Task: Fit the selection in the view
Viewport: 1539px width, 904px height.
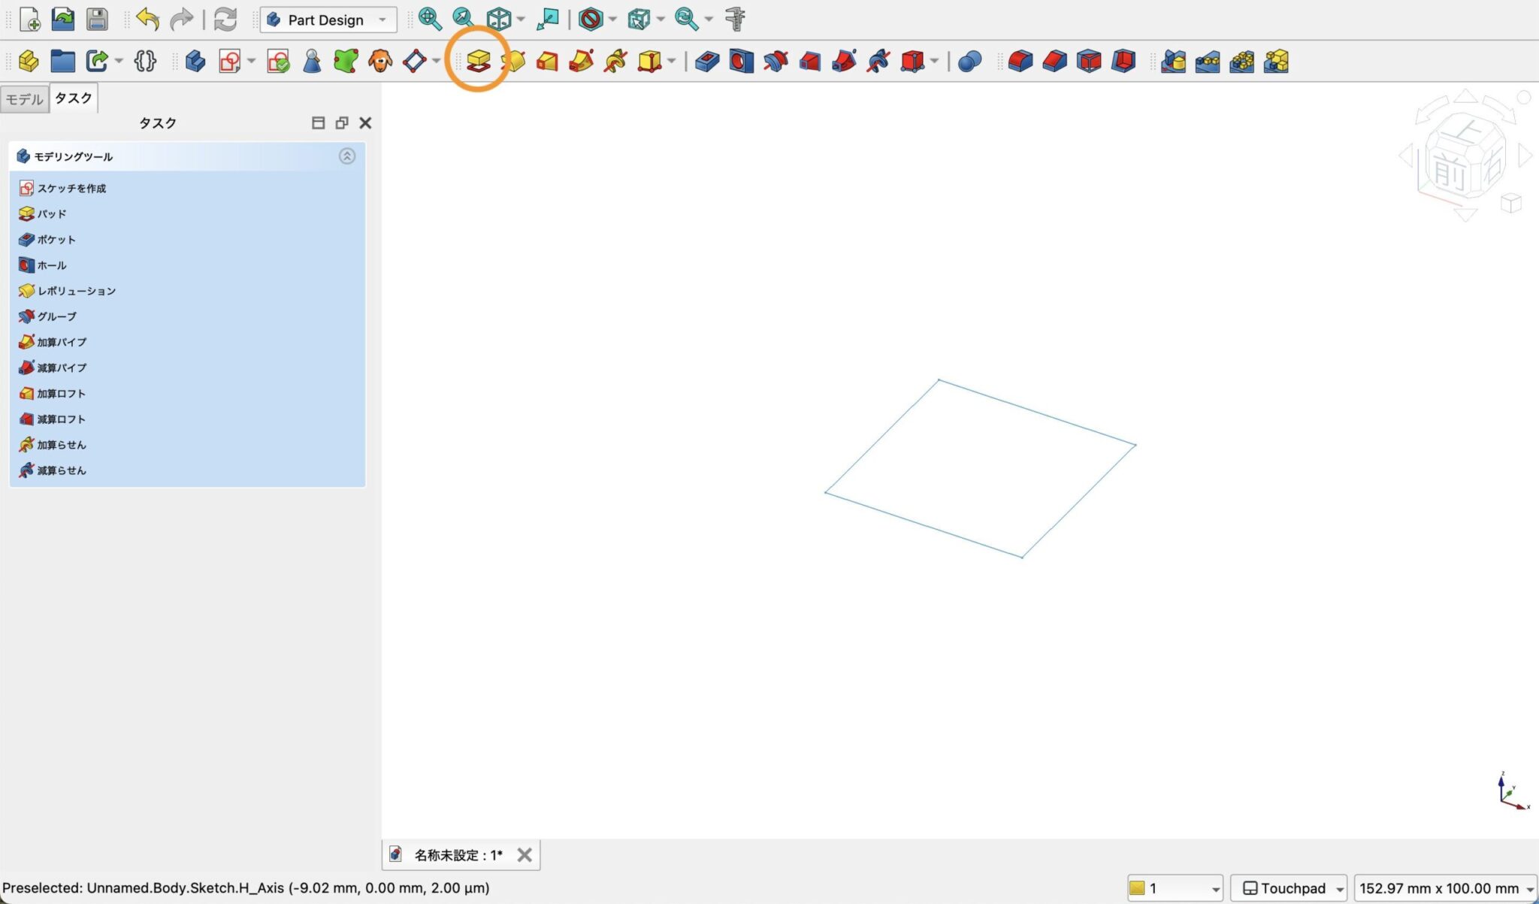Action: click(463, 20)
